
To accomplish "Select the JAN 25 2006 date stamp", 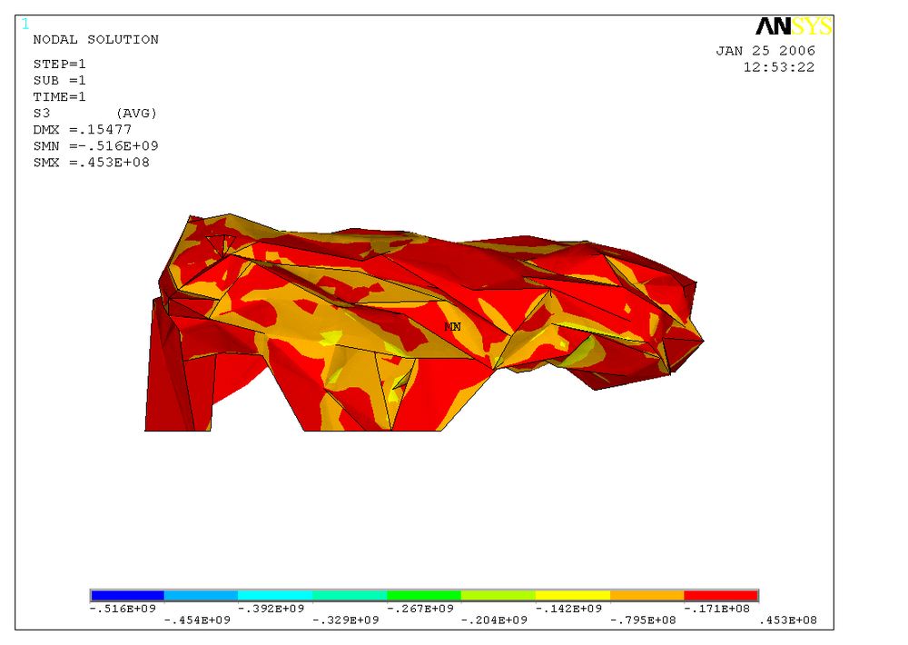I will click(765, 51).
